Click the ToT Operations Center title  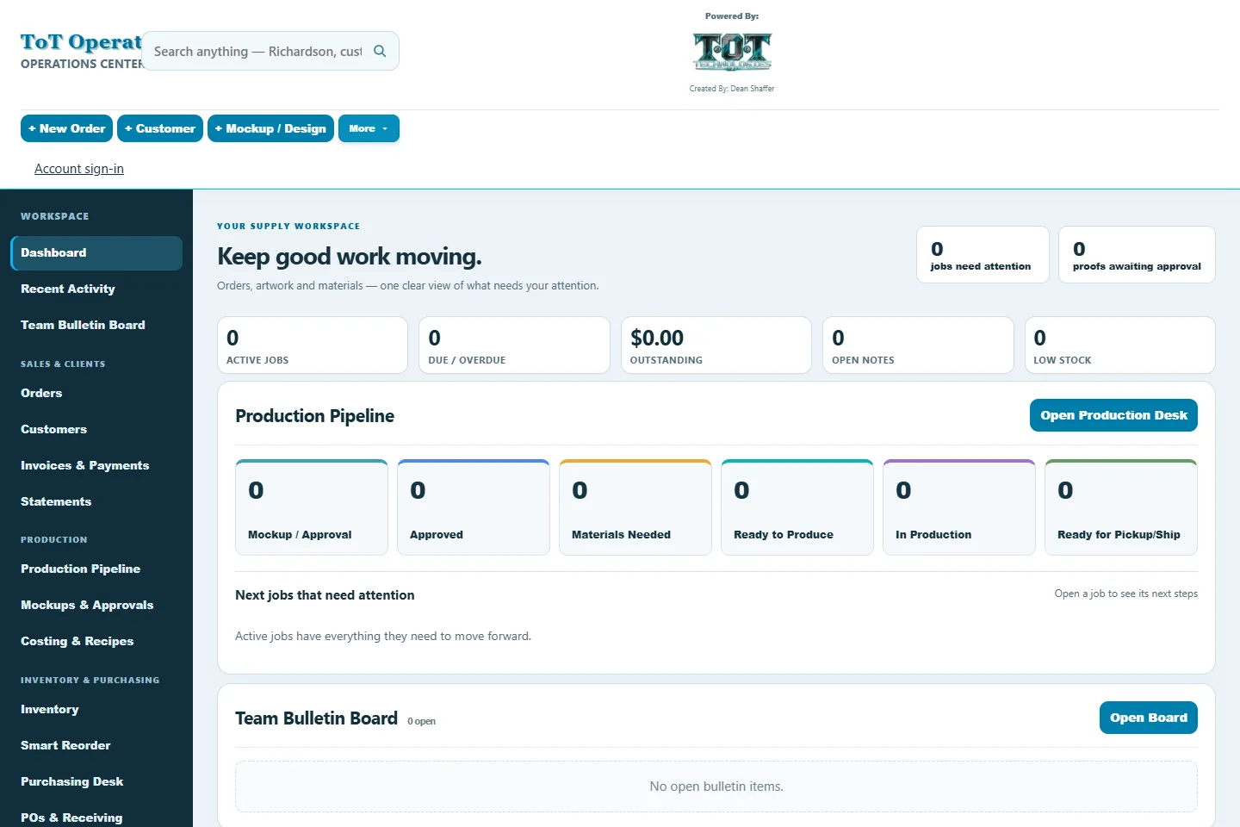(82, 52)
